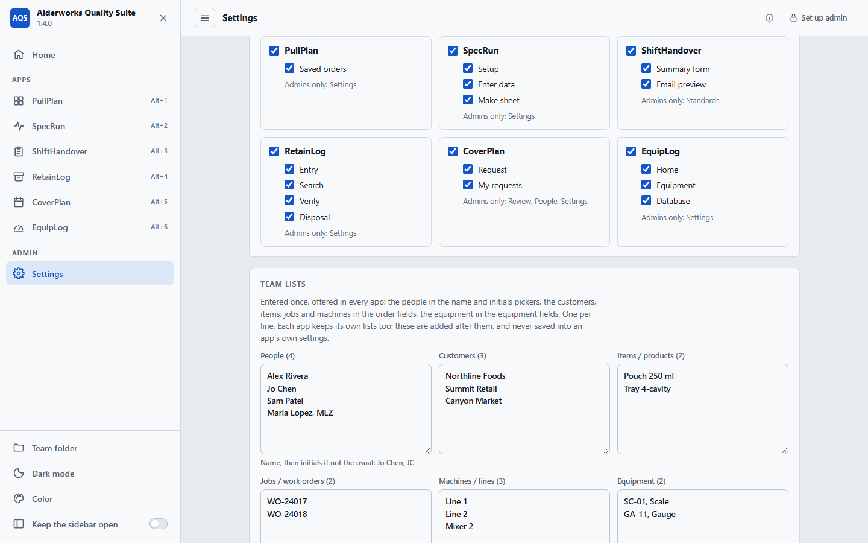This screenshot has height=543, width=868.
Task: Uncheck Make sheet under SpecRun
Action: 468,100
